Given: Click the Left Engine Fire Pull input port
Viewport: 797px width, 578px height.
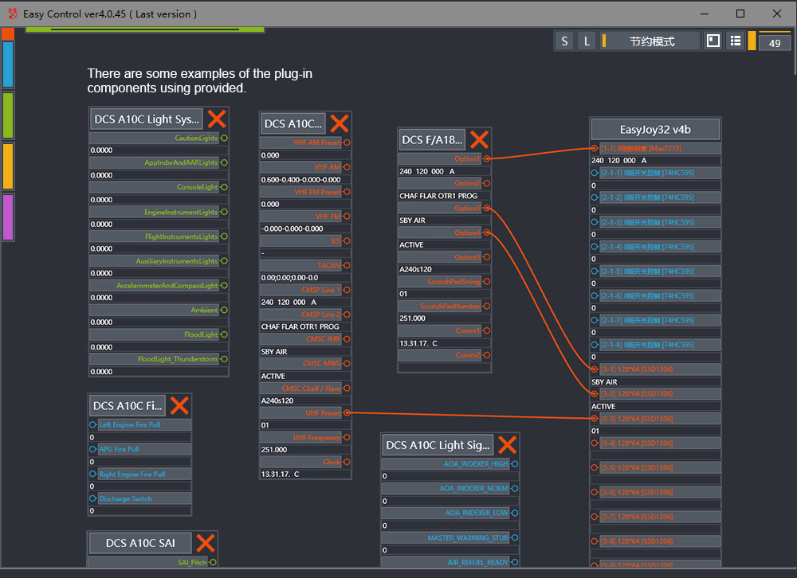Looking at the screenshot, I should (x=93, y=425).
